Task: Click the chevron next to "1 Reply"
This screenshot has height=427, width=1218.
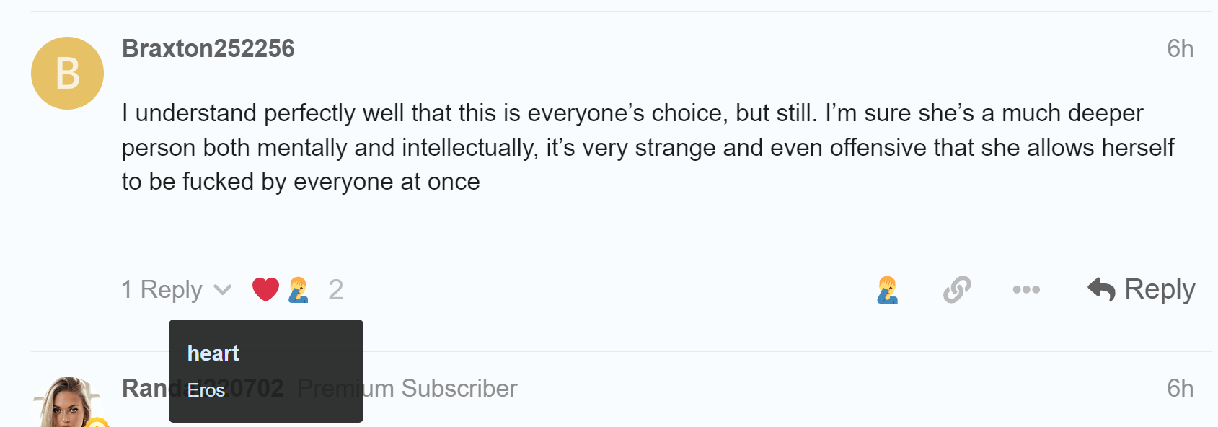Action: pyautogui.click(x=223, y=290)
